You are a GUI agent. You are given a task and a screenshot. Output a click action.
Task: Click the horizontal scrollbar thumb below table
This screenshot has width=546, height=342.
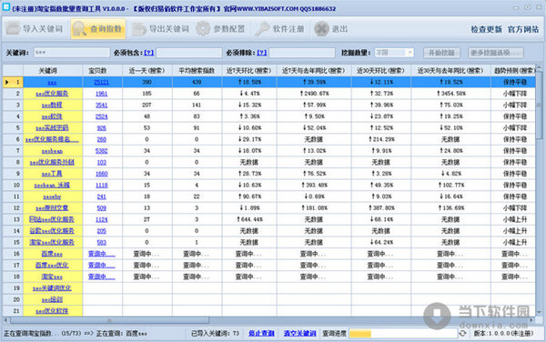point(109,320)
